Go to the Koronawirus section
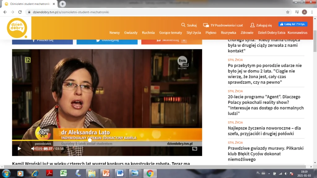 pyautogui.click(x=297, y=33)
